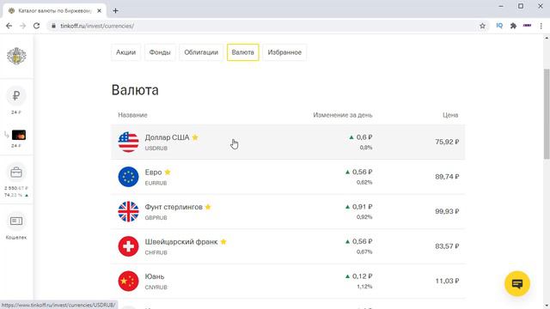
Task: Click the 11,03 ₽ price value
Action: pos(447,281)
